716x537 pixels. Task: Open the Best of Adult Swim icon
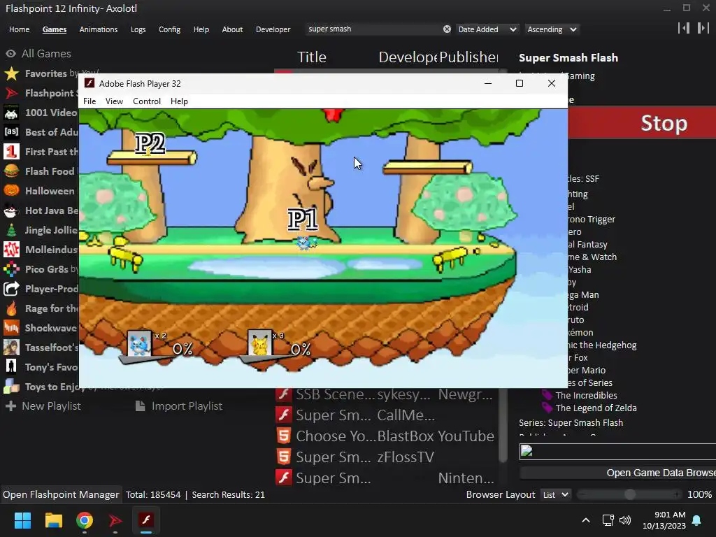tap(11, 132)
